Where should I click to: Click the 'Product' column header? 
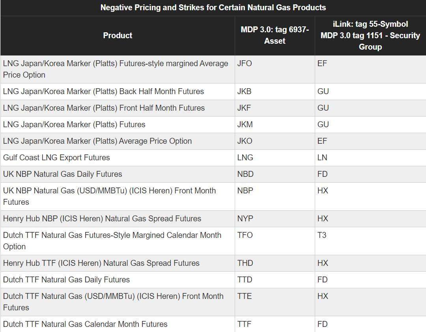(x=118, y=35)
